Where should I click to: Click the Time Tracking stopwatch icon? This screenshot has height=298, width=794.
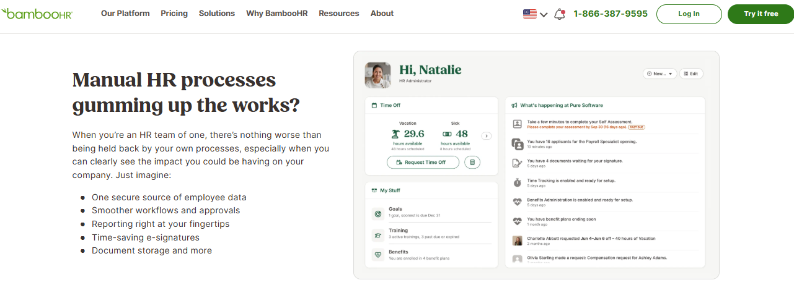518,182
